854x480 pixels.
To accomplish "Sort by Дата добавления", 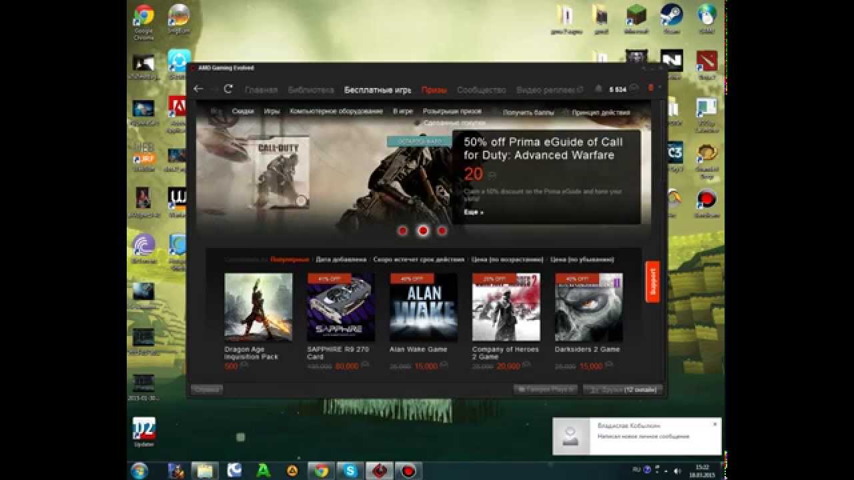I will (x=341, y=260).
